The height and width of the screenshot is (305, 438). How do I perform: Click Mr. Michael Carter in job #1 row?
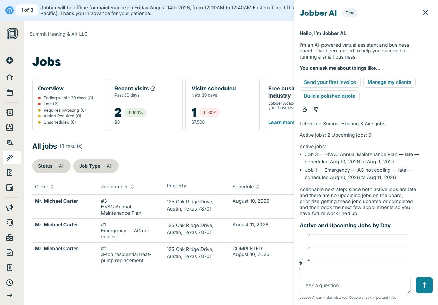tap(57, 225)
